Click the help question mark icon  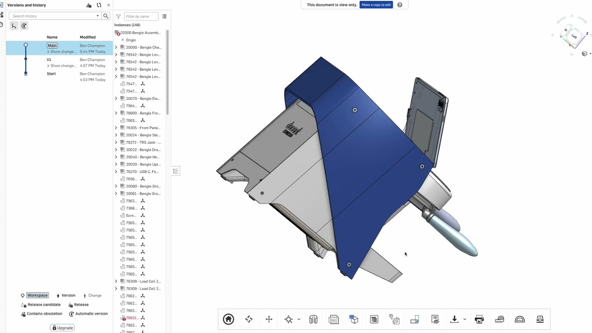point(400,5)
